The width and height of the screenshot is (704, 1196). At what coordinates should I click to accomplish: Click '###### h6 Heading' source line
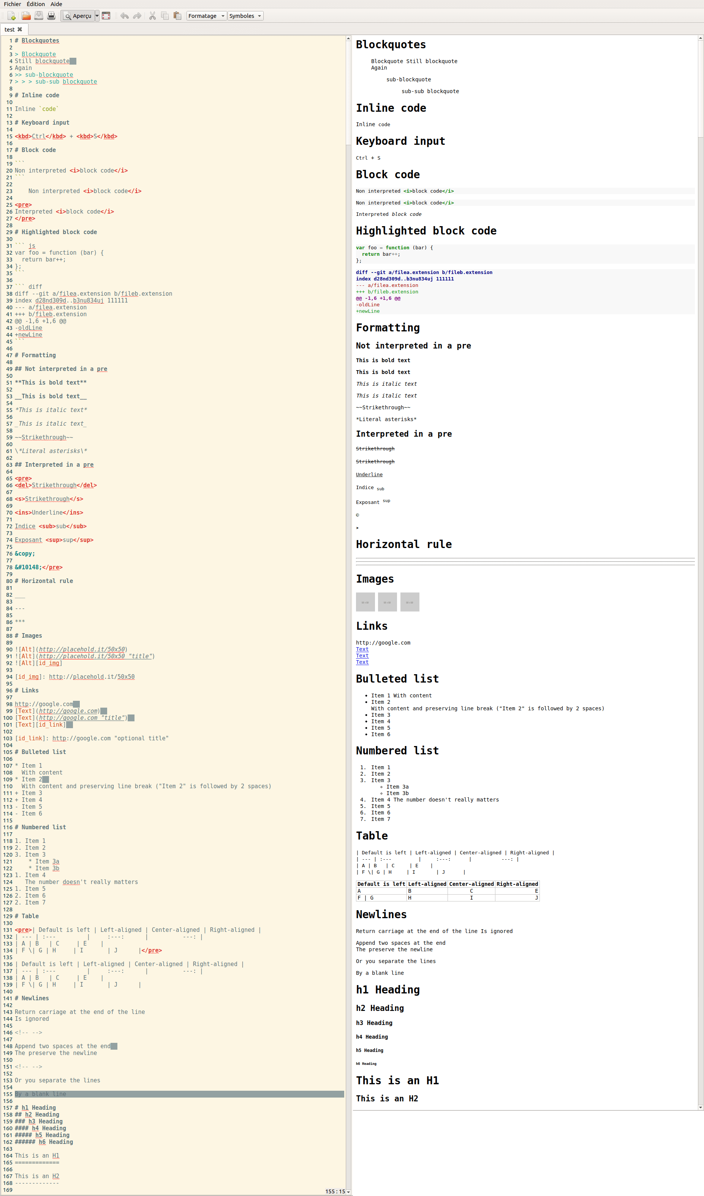click(44, 1142)
